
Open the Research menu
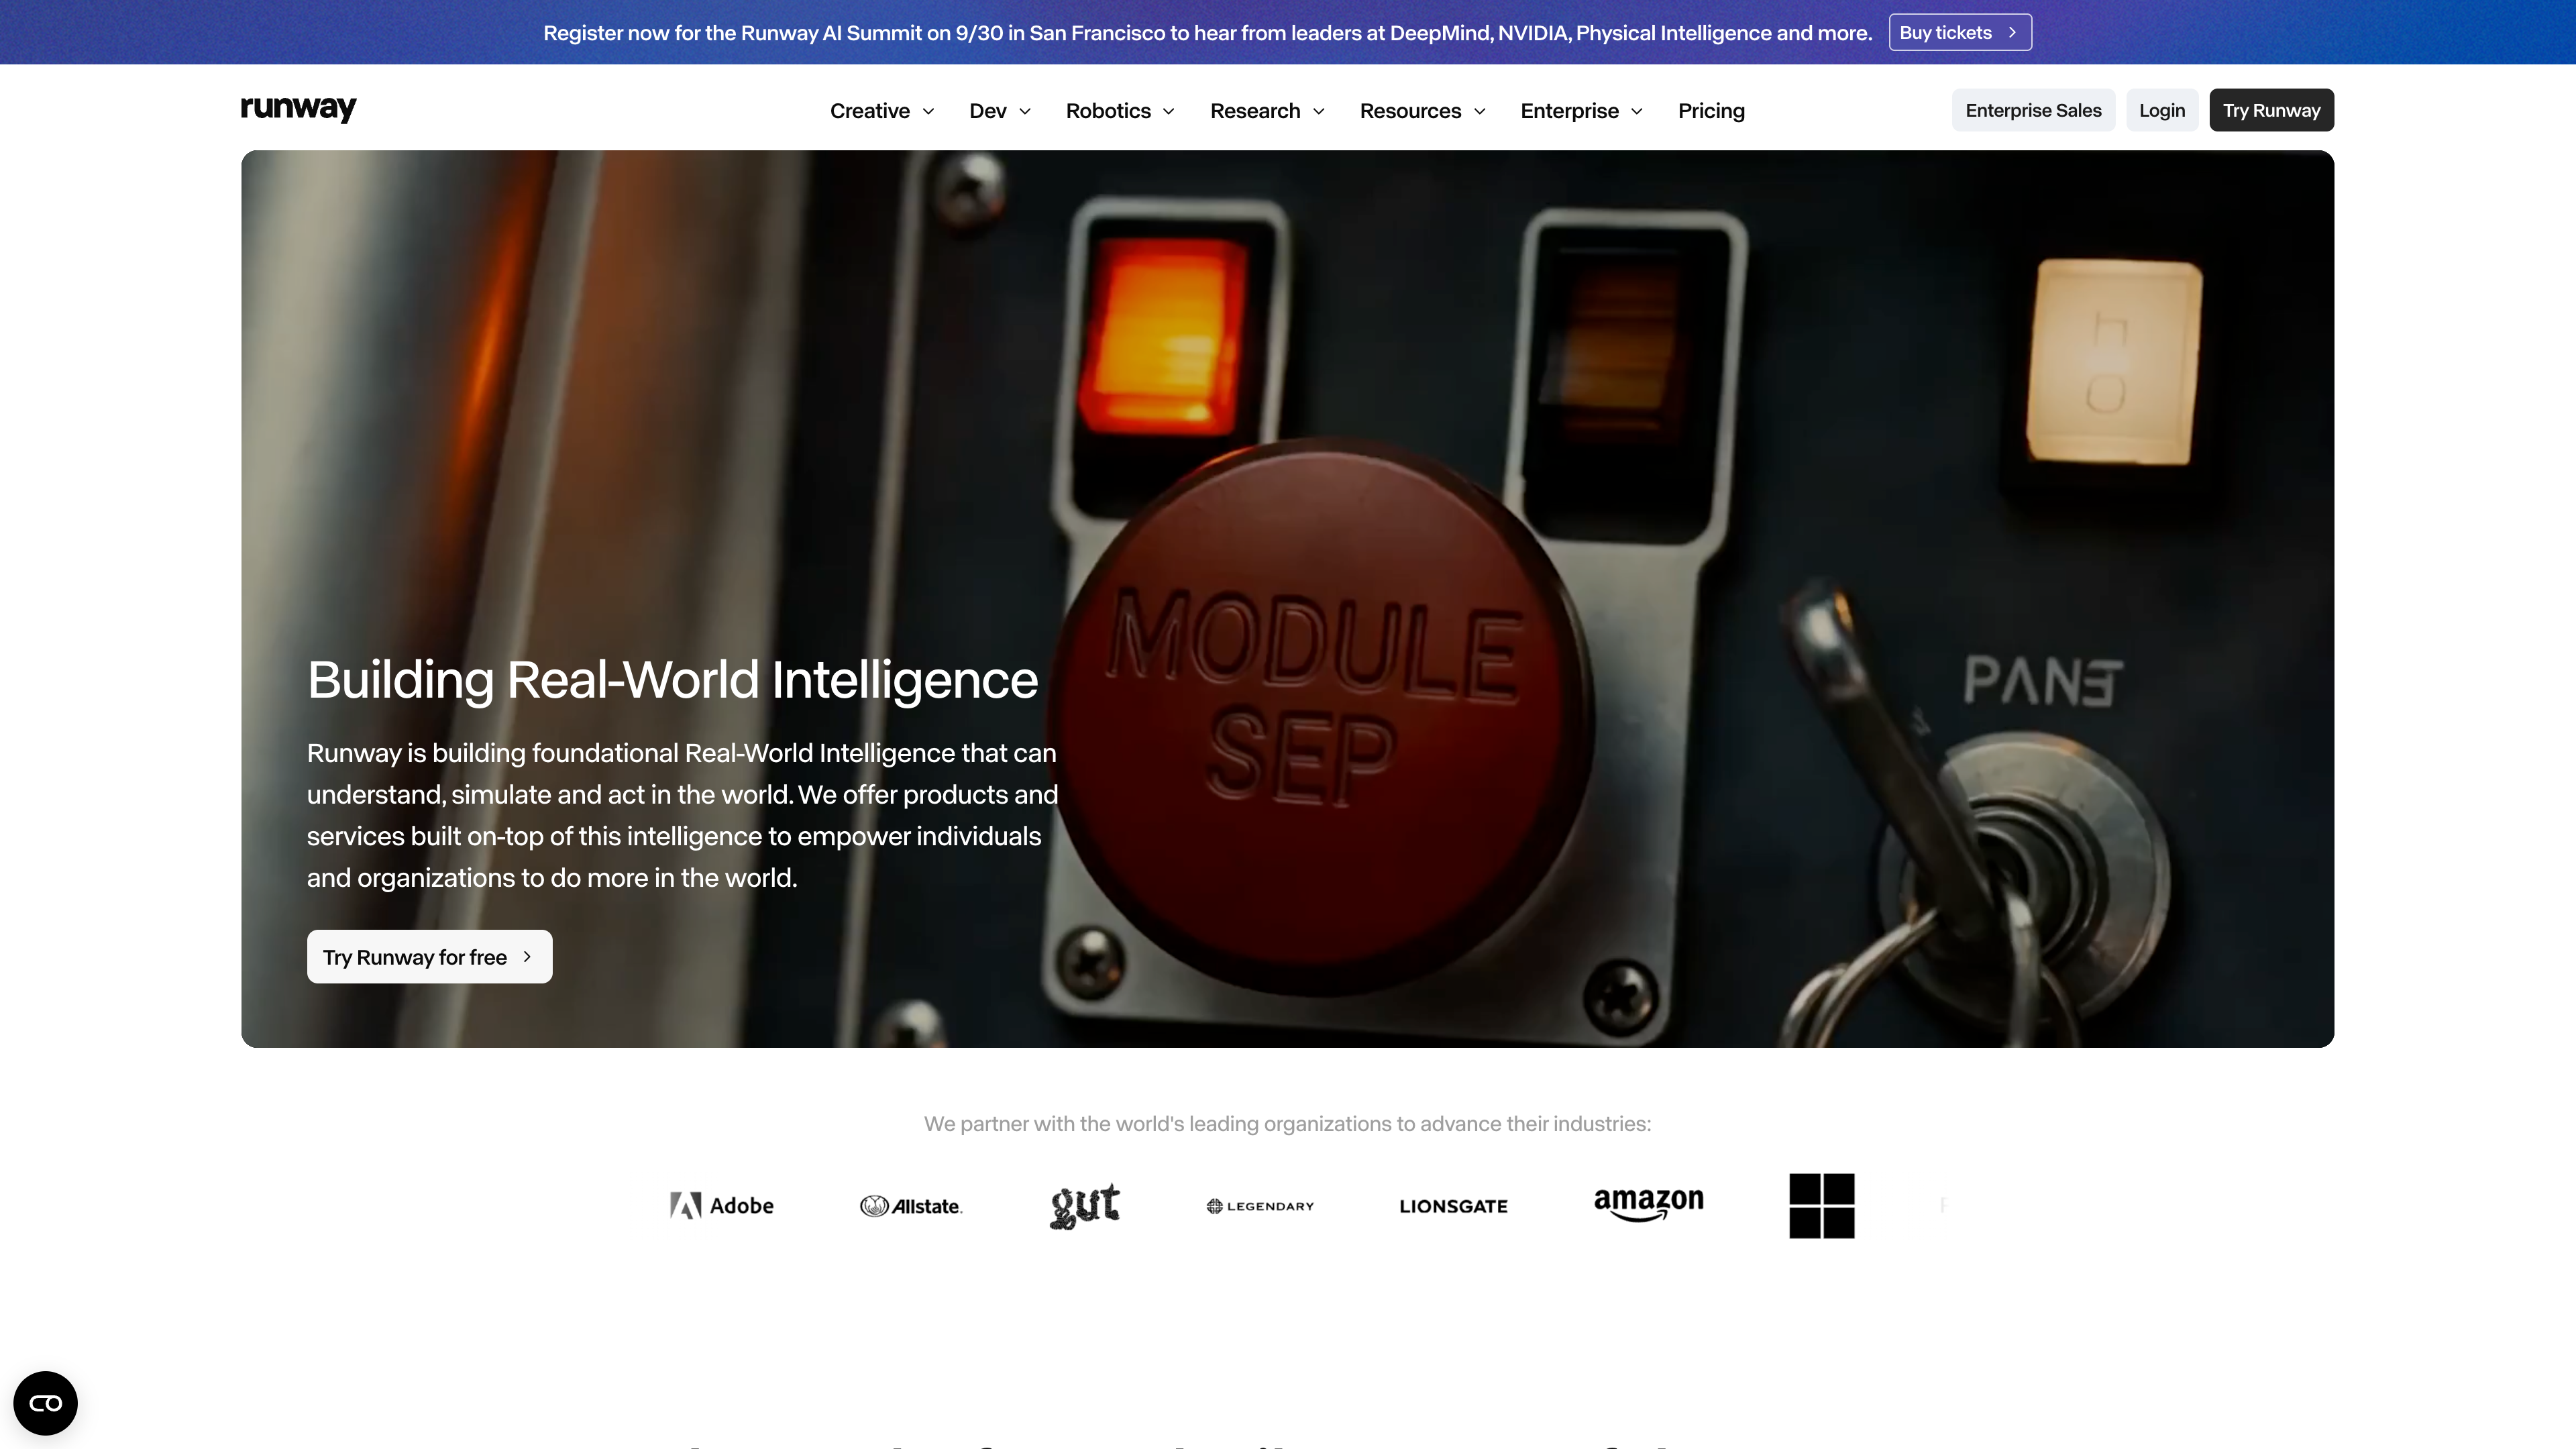(1267, 111)
